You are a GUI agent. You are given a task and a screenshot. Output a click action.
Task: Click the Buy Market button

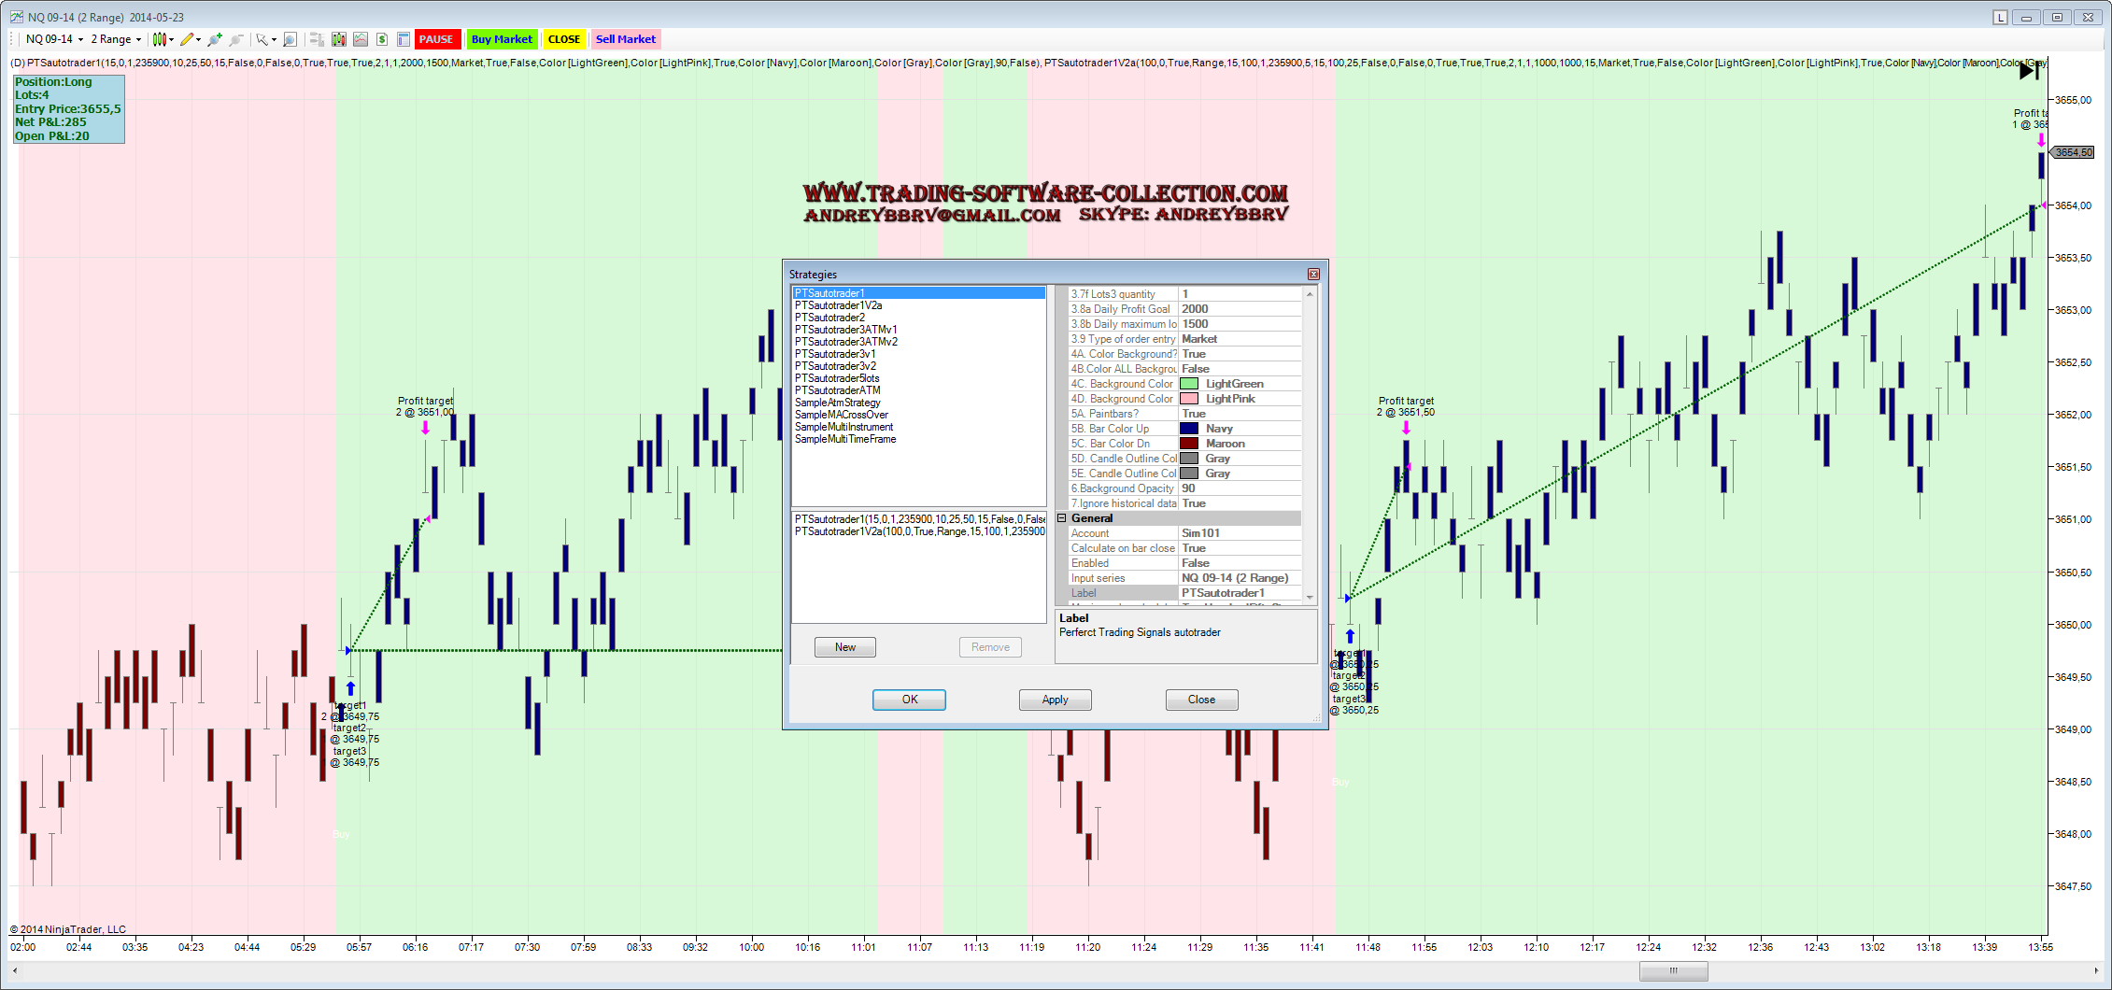coord(502,39)
